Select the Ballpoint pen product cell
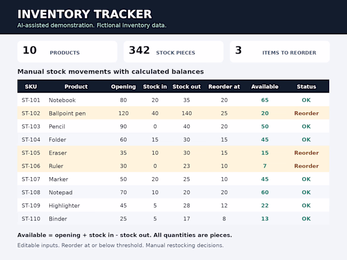The width and height of the screenshot is (347, 260). click(x=67, y=113)
